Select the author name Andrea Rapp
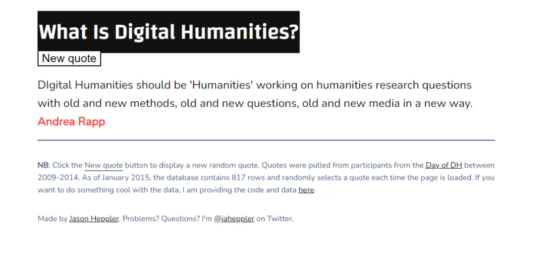Screen dimensions: 550x270 pos(71,122)
